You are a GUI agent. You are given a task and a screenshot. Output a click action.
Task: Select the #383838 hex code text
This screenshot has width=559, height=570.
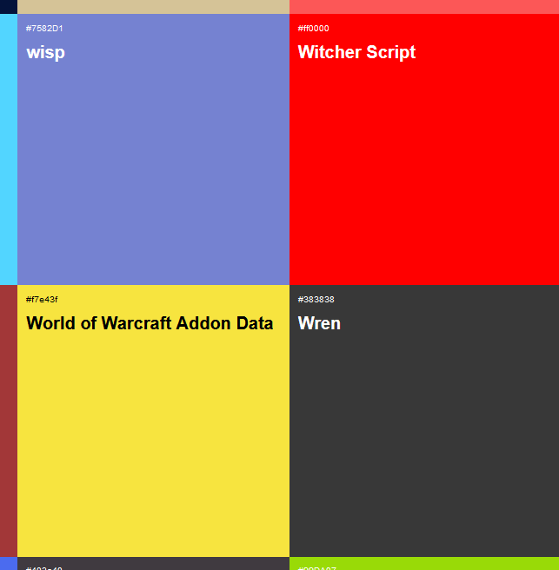(316, 300)
